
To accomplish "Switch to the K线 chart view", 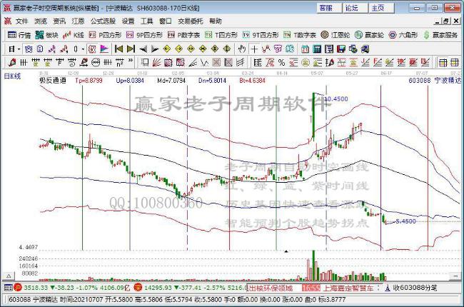I will [x=74, y=35].
